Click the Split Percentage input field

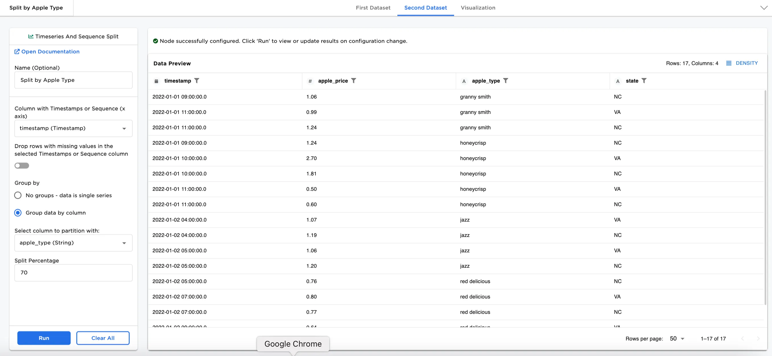coord(73,273)
